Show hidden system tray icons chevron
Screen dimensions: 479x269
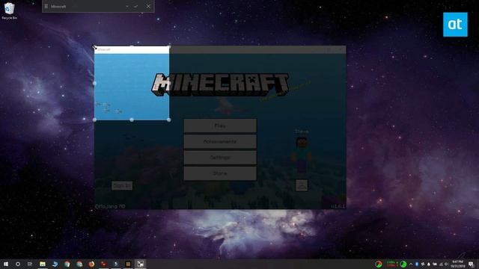411,264
